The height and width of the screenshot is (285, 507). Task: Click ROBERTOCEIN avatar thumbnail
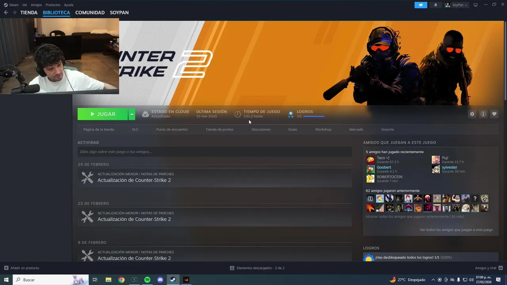(370, 179)
